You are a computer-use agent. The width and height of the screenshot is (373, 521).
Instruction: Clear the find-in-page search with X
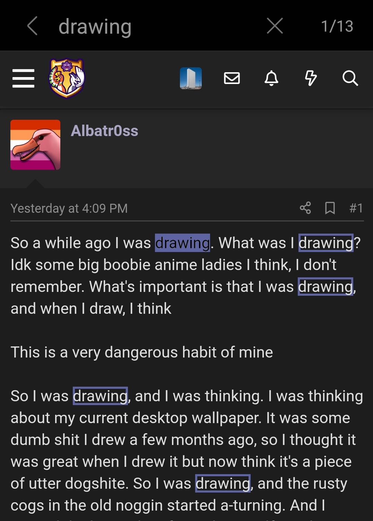click(275, 26)
